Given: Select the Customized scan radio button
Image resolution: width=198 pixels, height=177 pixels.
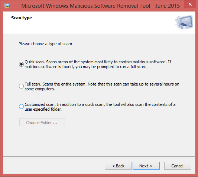Looking at the screenshot, I should 21,107.
